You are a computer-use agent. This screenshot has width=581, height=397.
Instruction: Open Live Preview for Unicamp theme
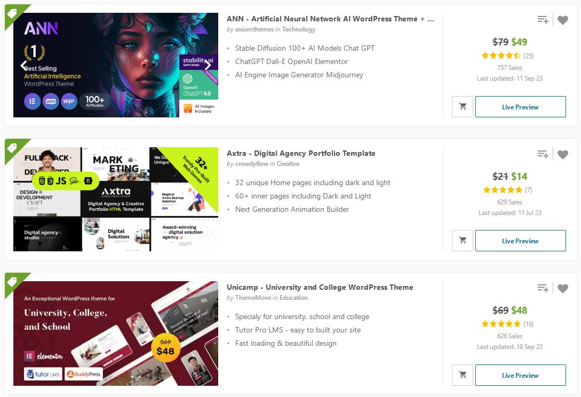click(520, 375)
